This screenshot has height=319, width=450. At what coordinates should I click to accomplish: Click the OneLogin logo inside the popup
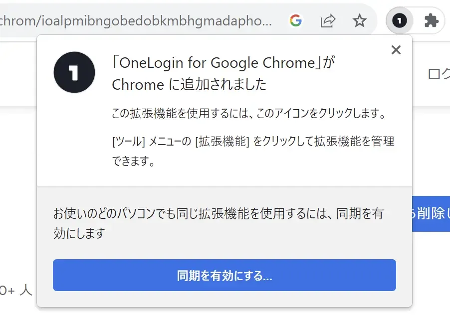tap(74, 72)
